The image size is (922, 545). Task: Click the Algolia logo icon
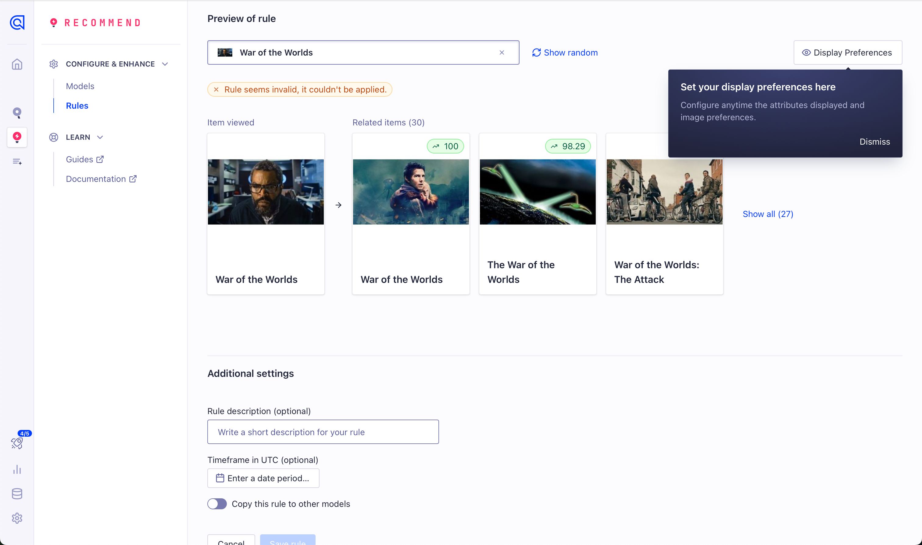tap(17, 23)
